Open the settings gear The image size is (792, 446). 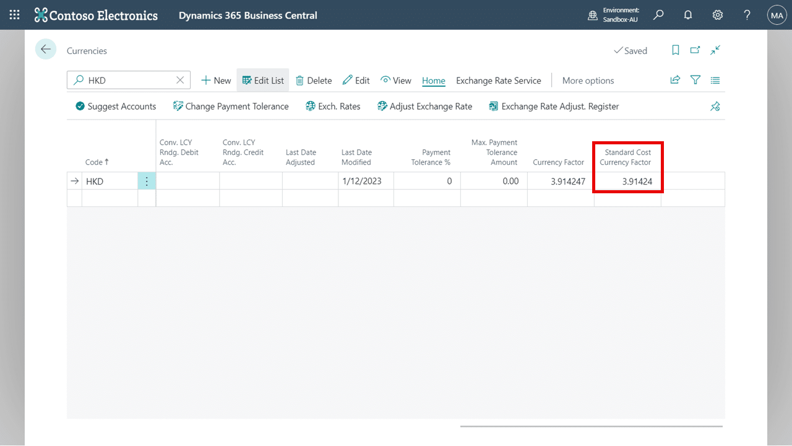(718, 15)
